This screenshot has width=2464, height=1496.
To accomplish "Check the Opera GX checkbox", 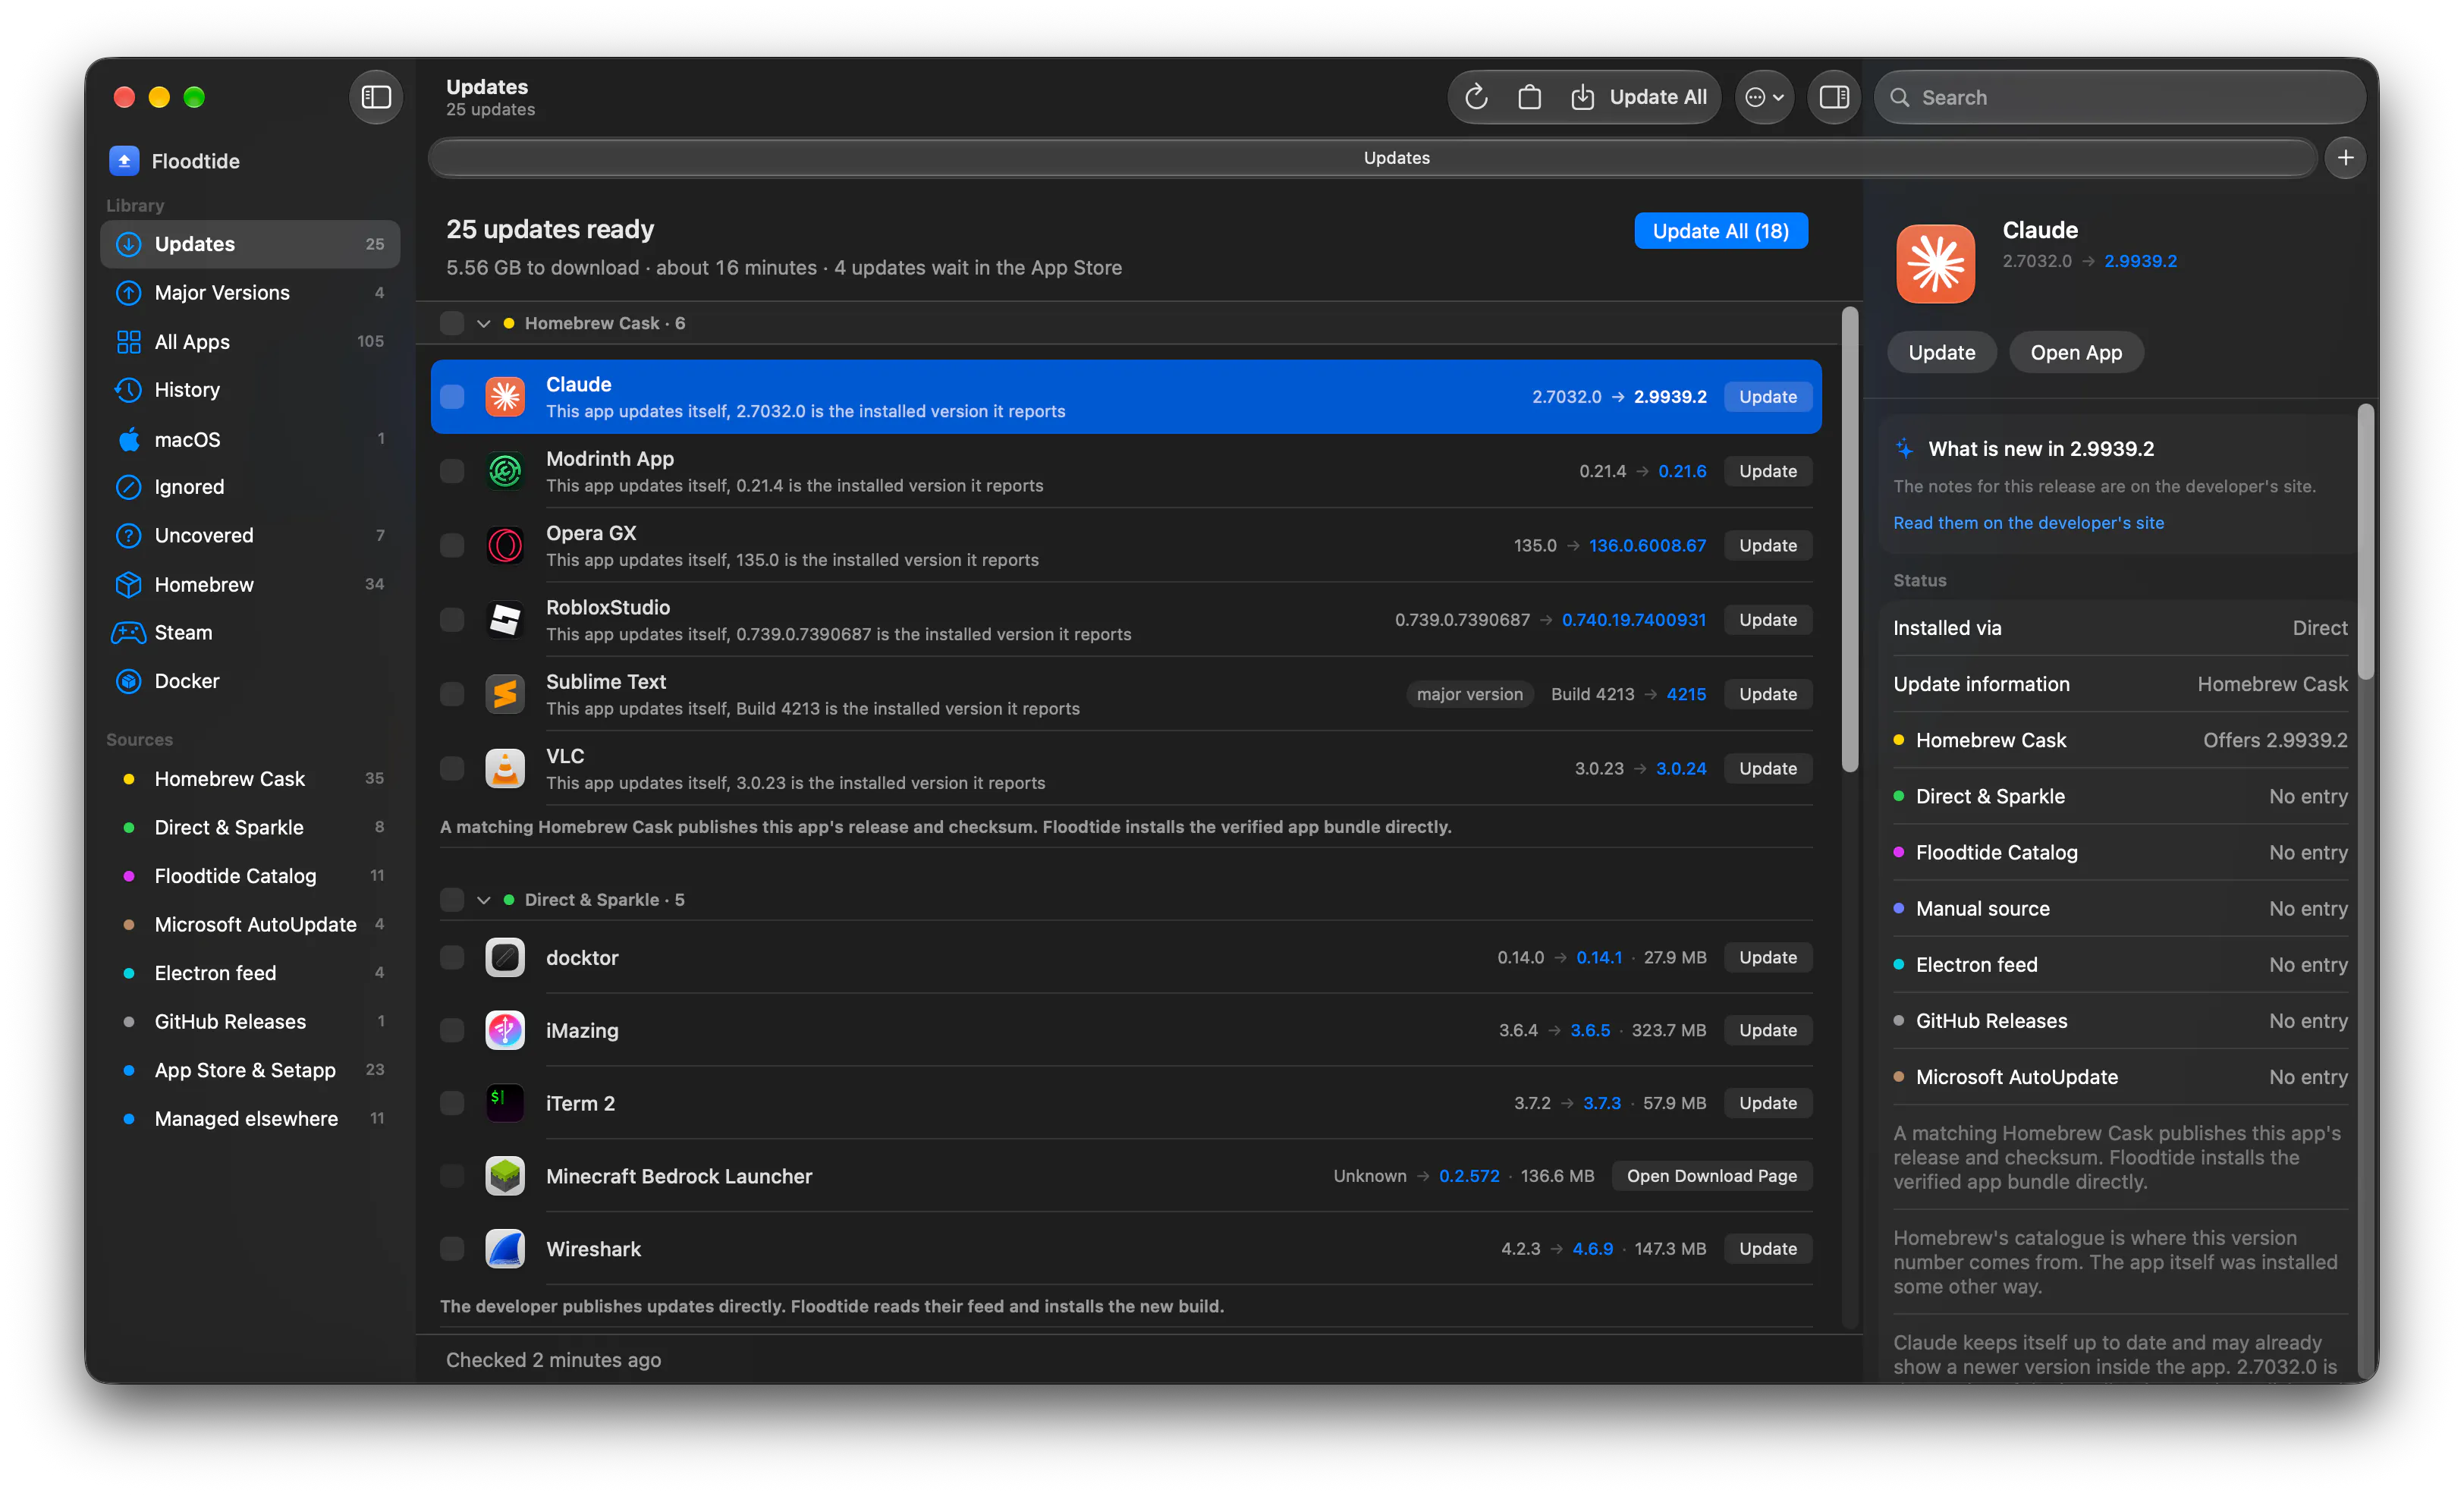I will 452,546.
